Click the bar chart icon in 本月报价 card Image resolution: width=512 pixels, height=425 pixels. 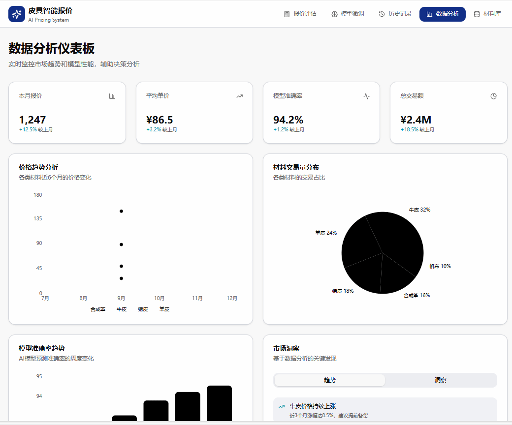coord(112,96)
